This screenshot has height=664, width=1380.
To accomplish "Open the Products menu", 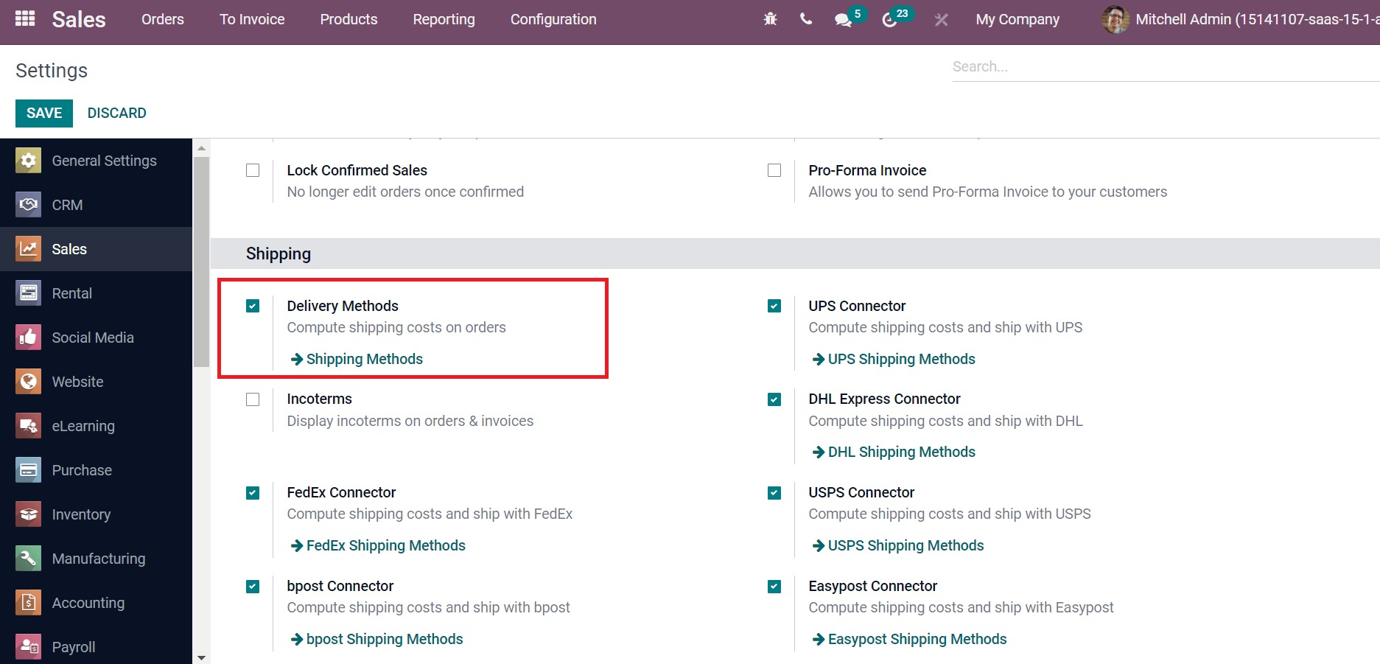I will click(348, 19).
